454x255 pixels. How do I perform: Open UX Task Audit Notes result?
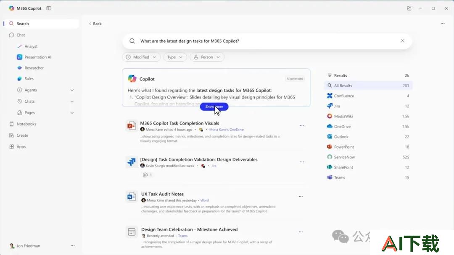click(x=162, y=194)
